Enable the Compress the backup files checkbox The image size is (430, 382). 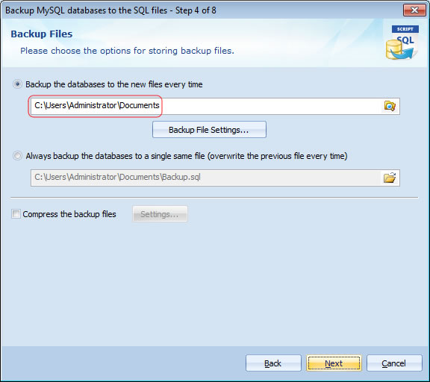point(16,213)
